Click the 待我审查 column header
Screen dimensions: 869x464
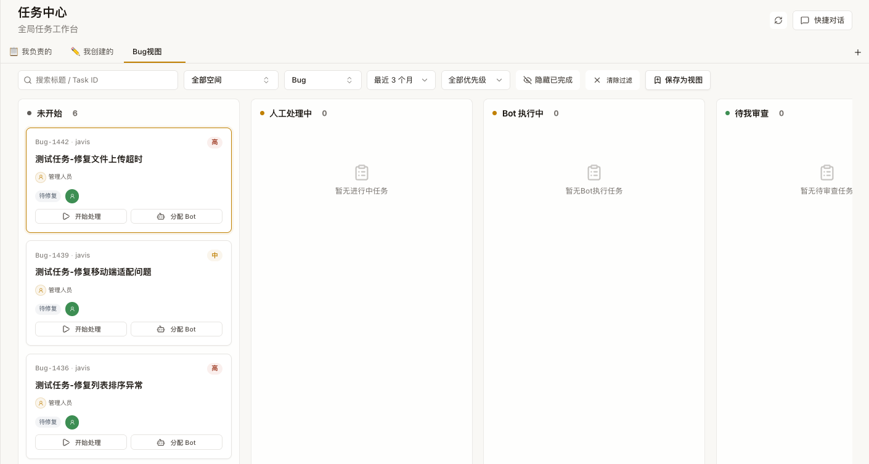[x=751, y=113]
